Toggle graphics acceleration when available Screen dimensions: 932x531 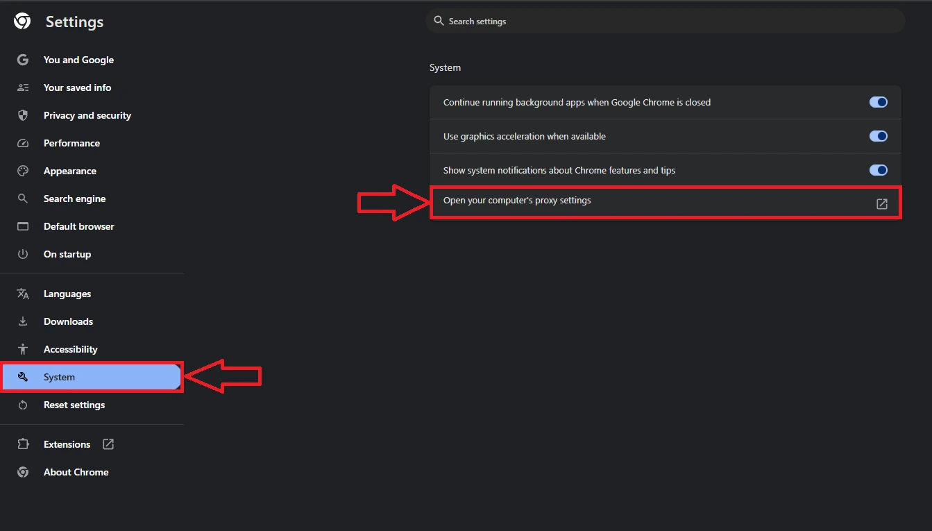pos(878,136)
